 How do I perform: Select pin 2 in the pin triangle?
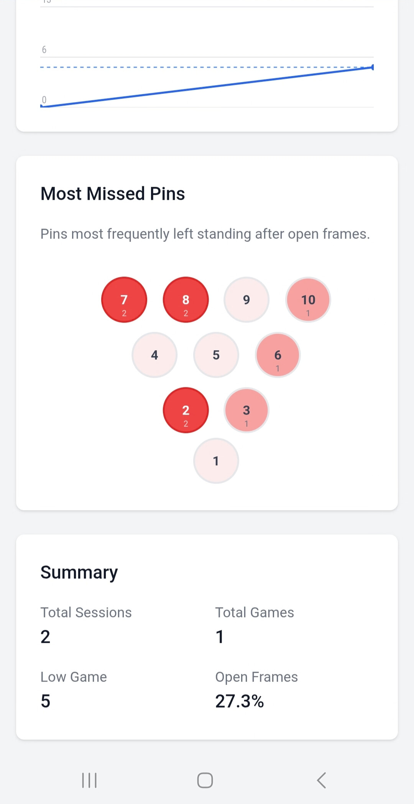tap(186, 410)
